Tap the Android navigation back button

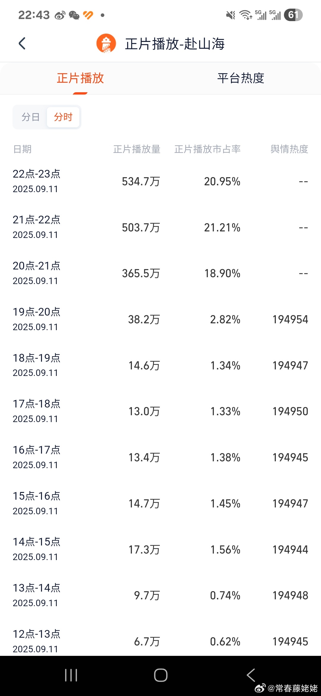click(x=251, y=675)
